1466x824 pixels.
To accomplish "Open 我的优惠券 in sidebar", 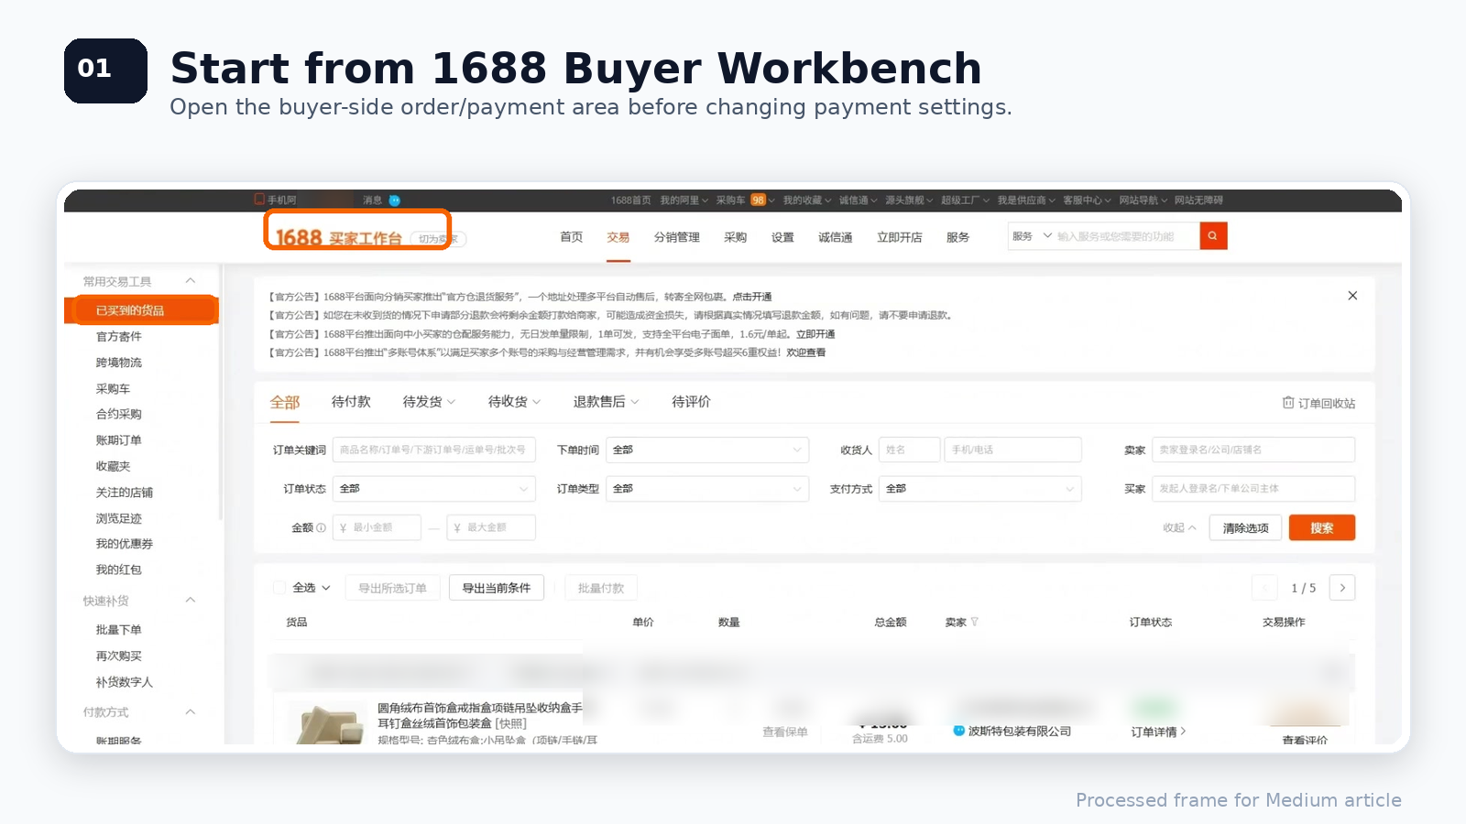I will 125,544.
